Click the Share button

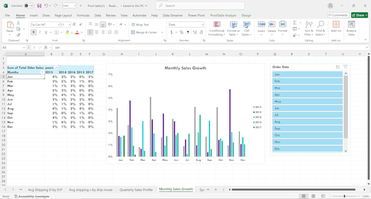point(360,15)
